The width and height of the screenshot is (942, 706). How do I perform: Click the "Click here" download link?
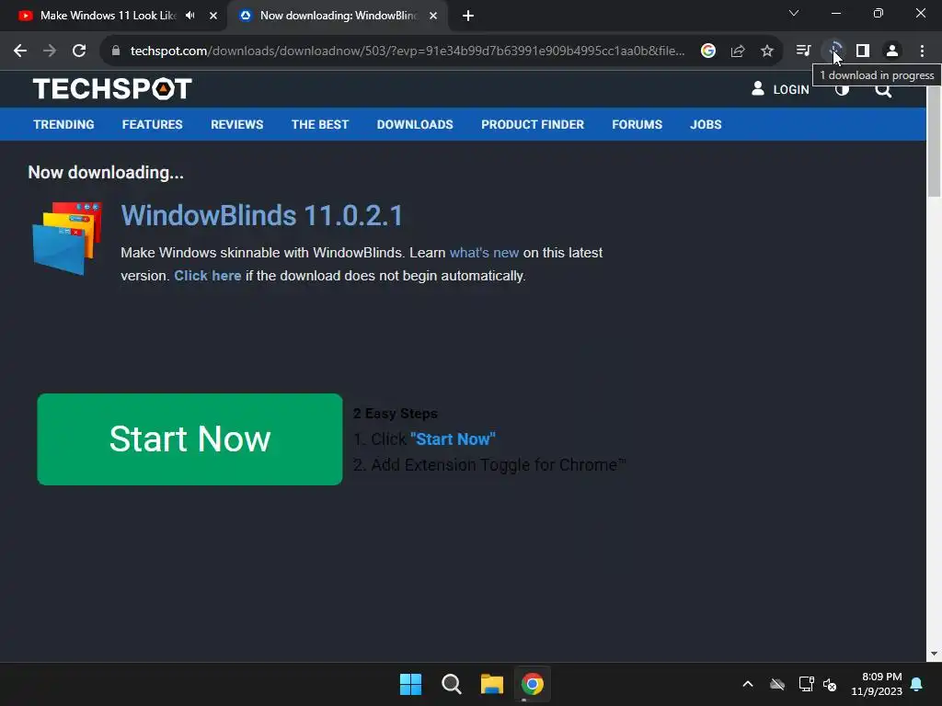(207, 276)
